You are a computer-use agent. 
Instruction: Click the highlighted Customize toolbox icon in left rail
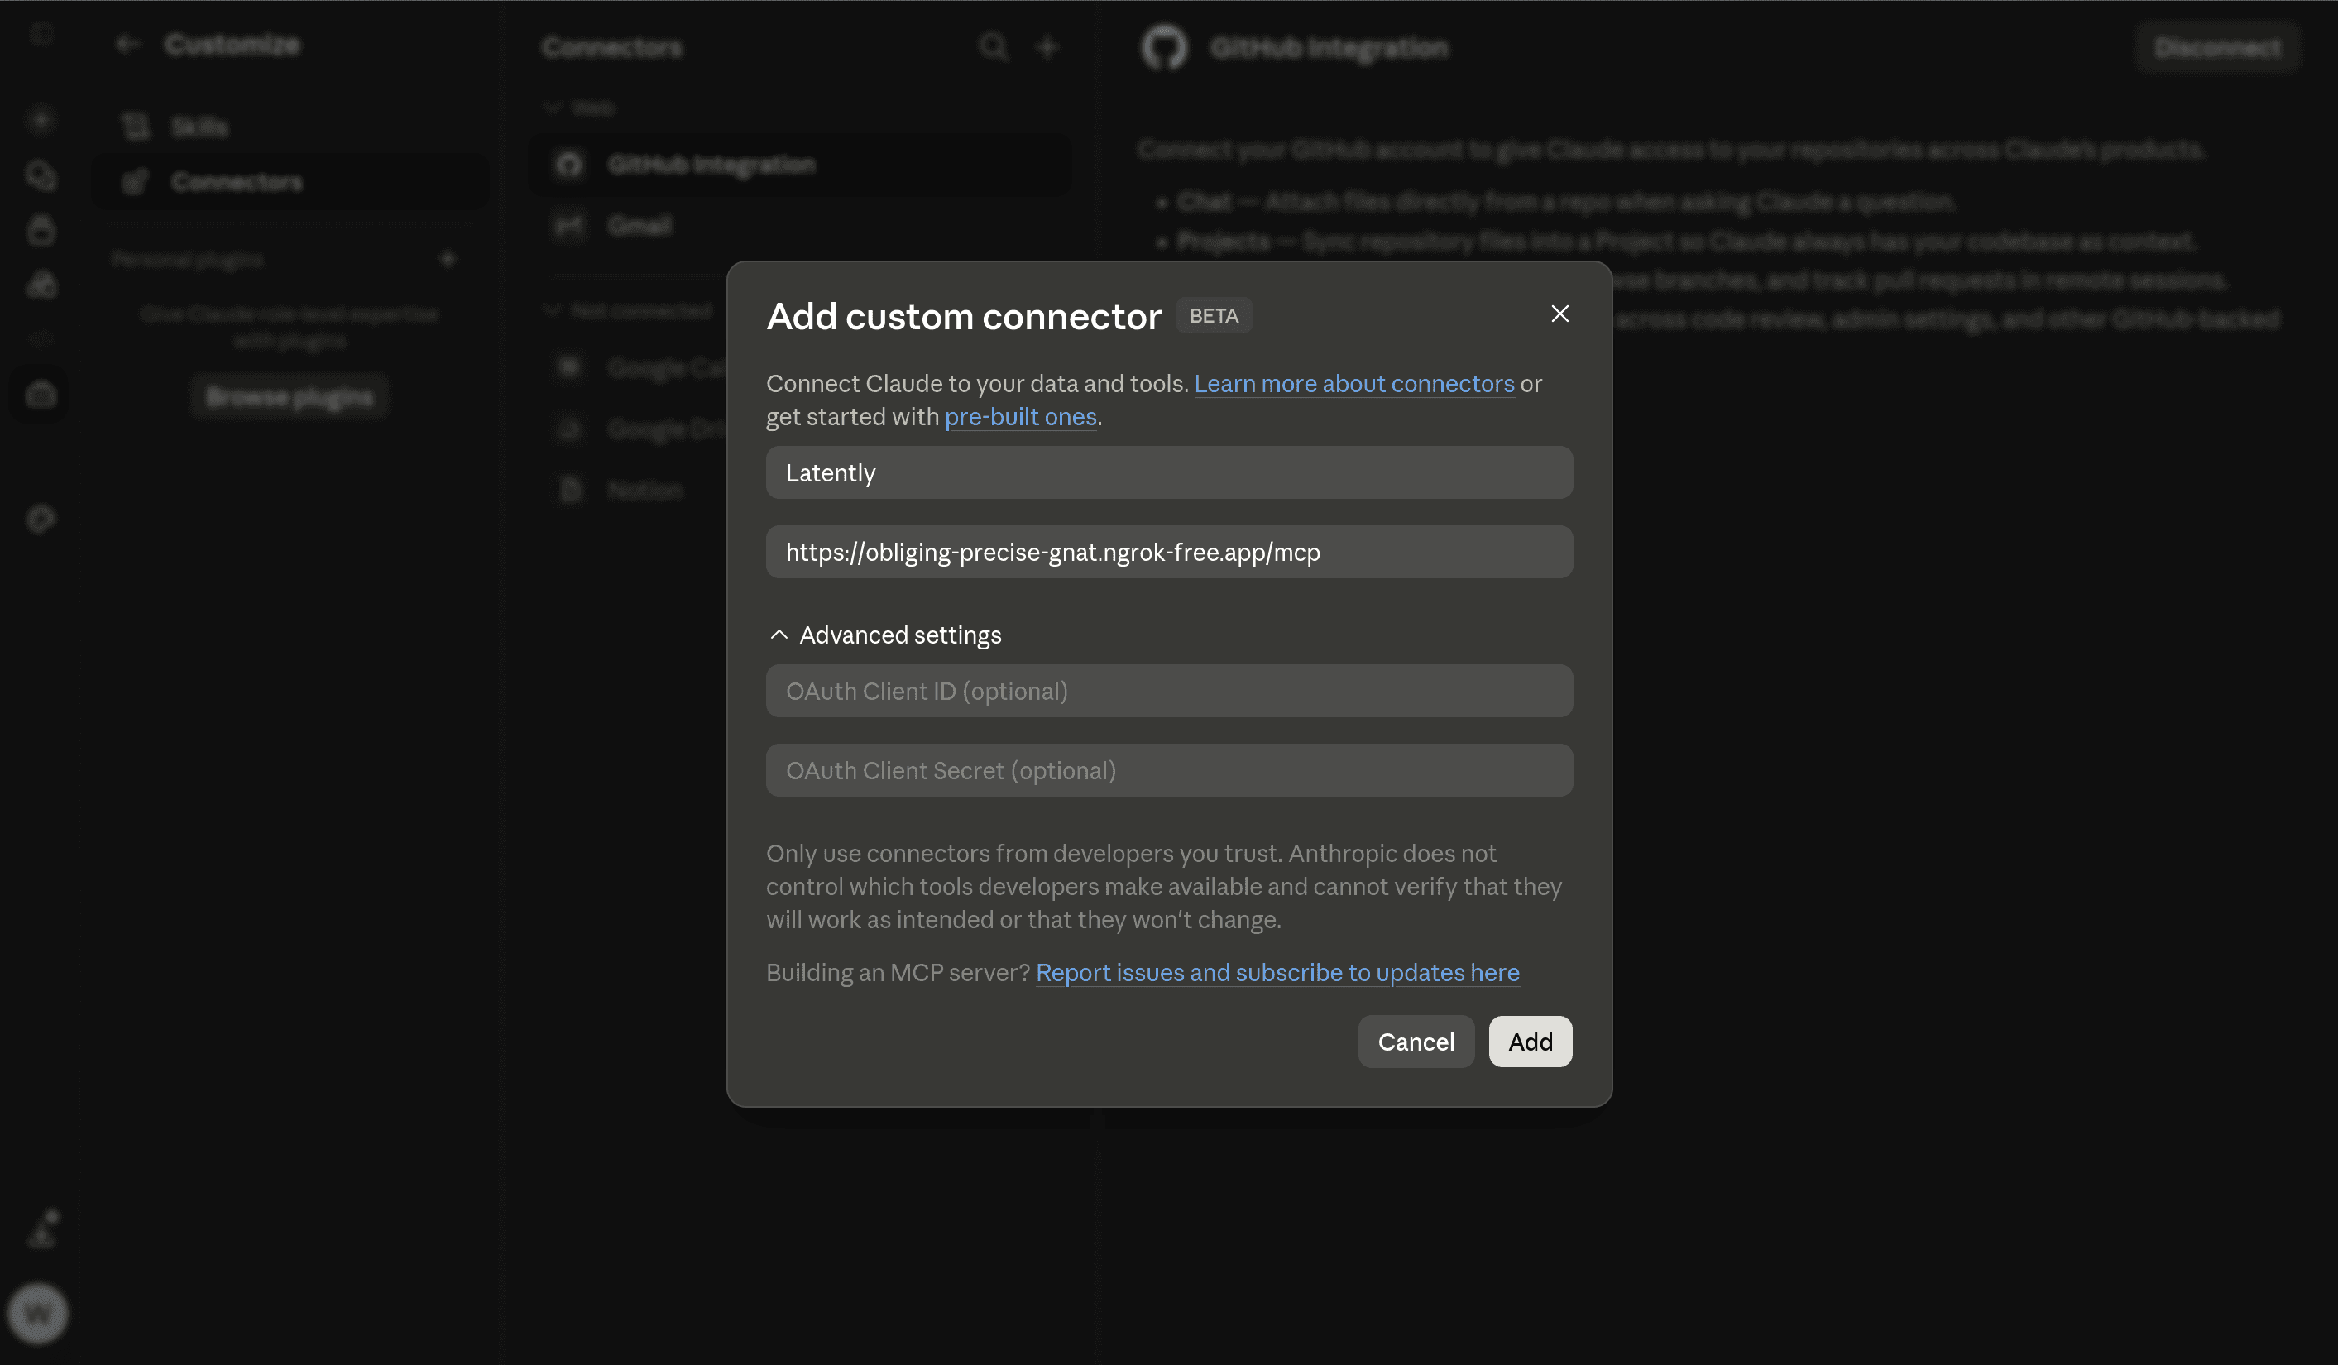(40, 395)
